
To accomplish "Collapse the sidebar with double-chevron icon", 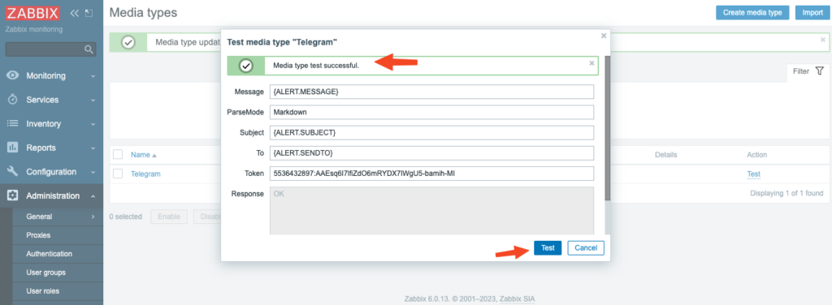I will (x=74, y=13).
